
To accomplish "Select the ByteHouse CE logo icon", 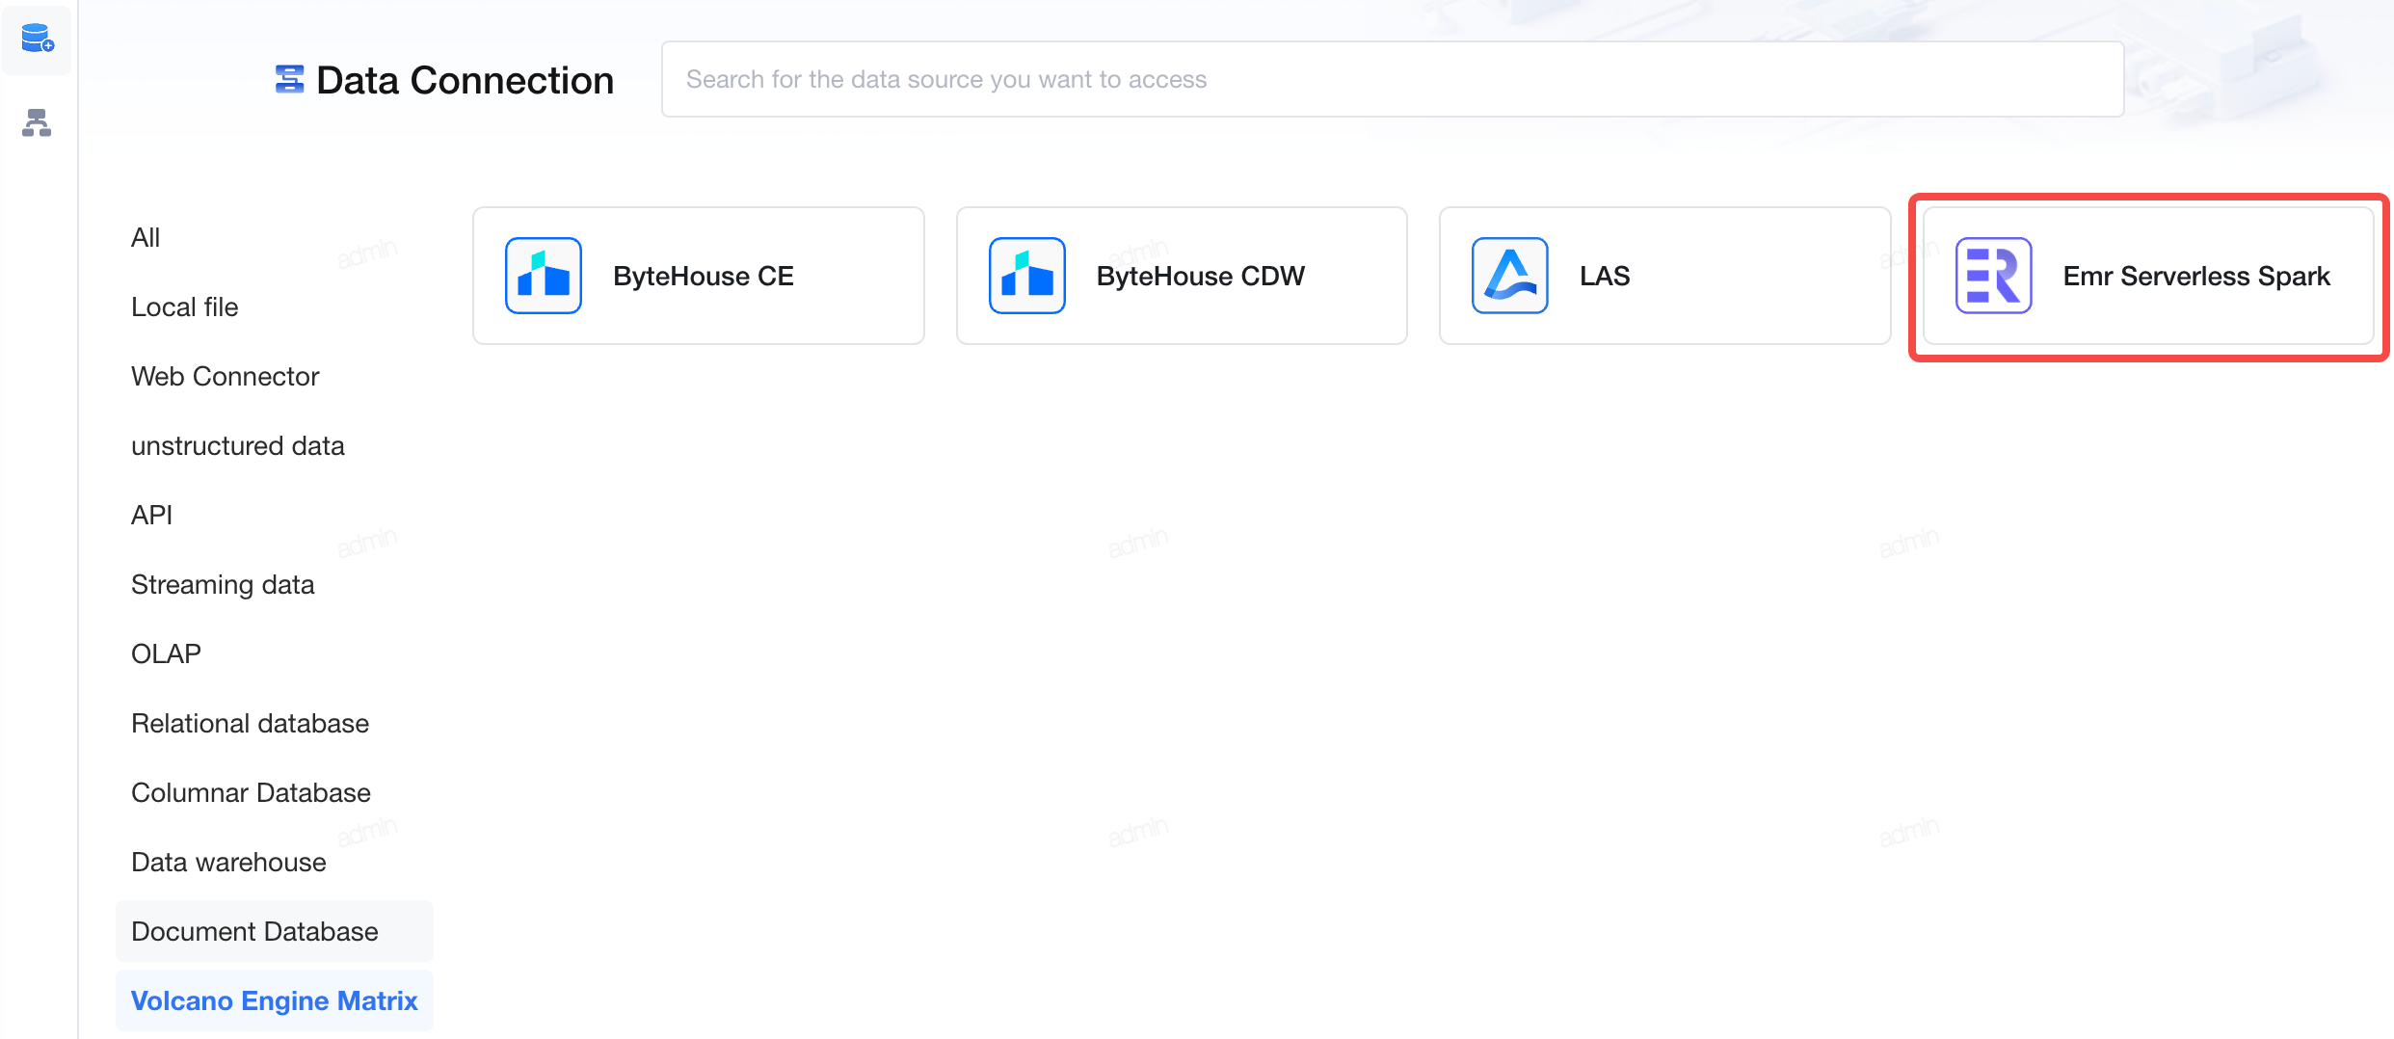I will [x=544, y=276].
